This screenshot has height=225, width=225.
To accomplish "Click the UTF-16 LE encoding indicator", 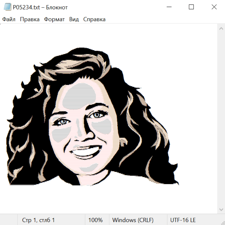I will coord(183,220).
